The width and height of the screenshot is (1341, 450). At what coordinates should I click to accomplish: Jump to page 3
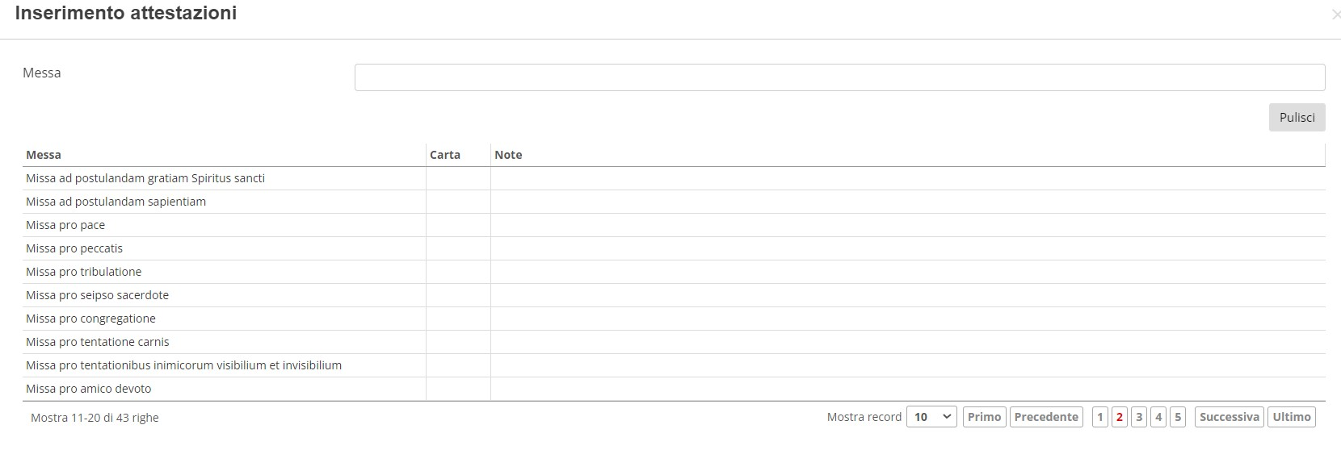pyautogui.click(x=1139, y=417)
